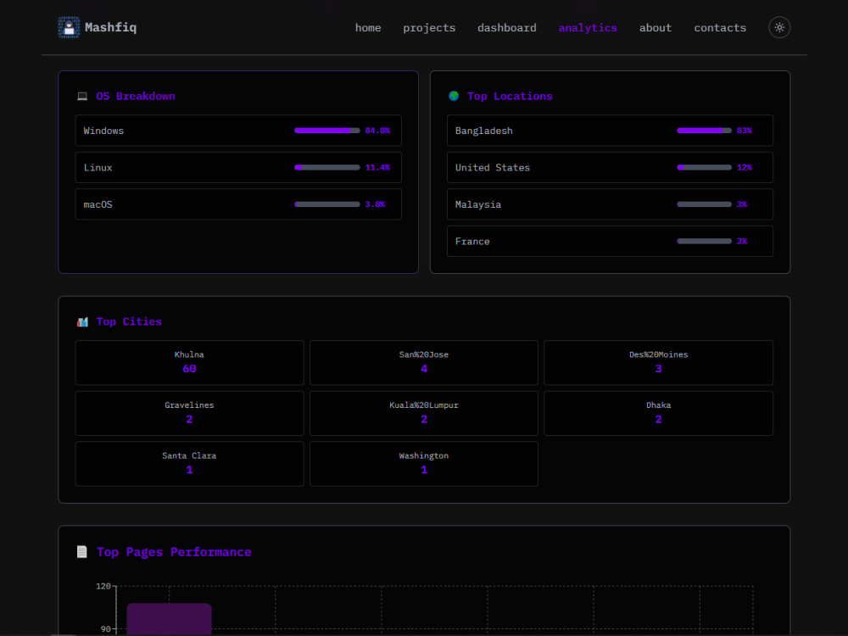Click the Linux progress bar
The height and width of the screenshot is (636, 848).
coord(326,167)
